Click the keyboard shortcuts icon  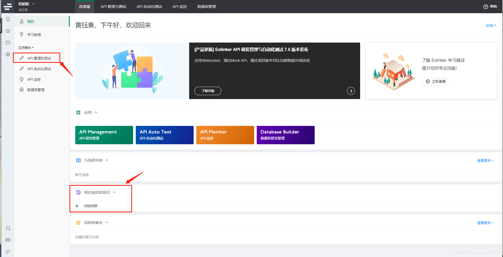pyautogui.click(x=8, y=240)
